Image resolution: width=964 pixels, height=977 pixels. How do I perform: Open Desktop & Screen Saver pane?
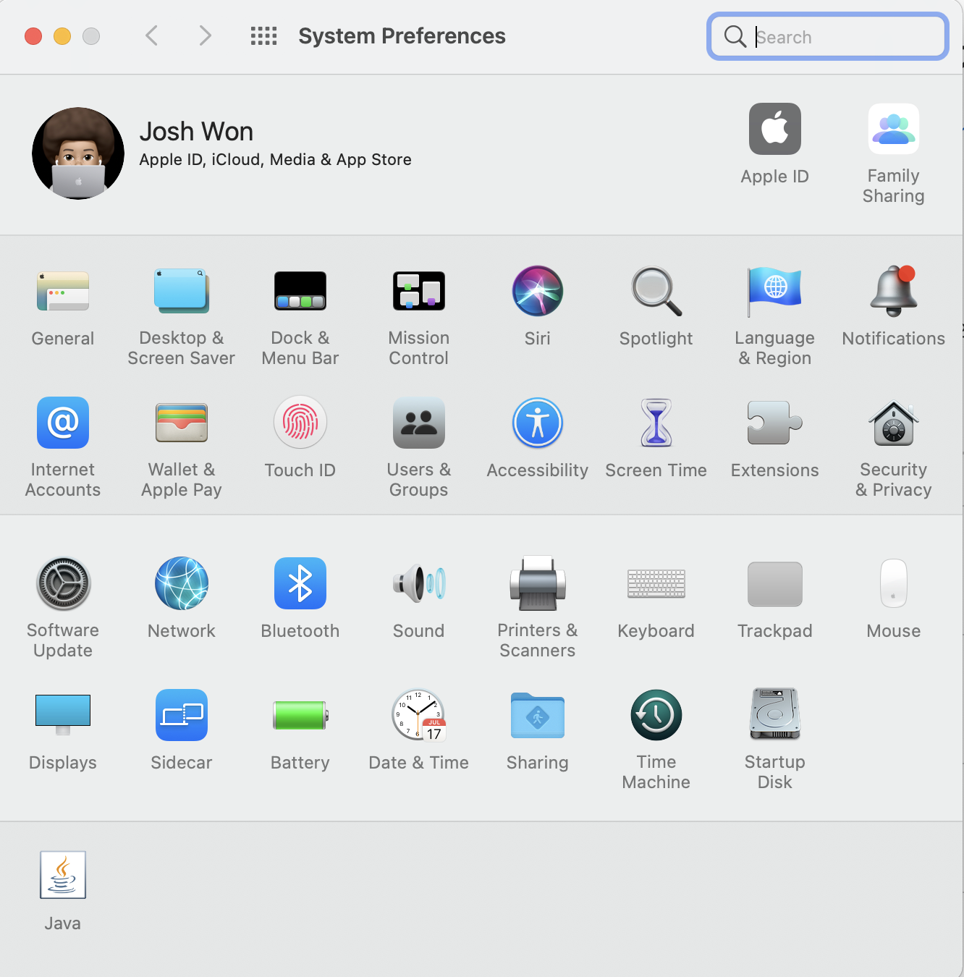click(x=182, y=292)
